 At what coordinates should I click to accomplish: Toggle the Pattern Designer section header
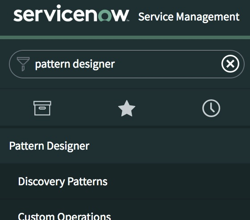pos(125,146)
